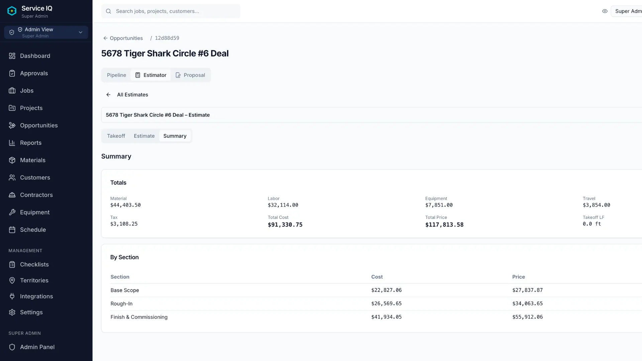Image resolution: width=642 pixels, height=361 pixels.
Task: Click the Schedule calendar icon
Action: [12, 230]
